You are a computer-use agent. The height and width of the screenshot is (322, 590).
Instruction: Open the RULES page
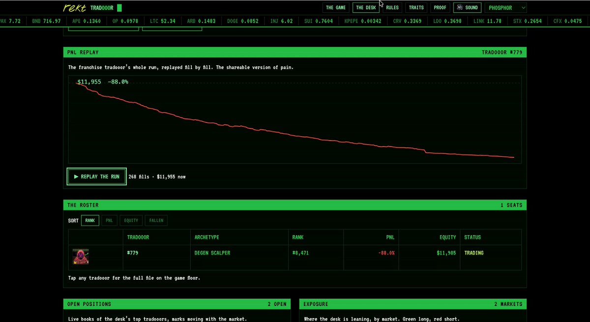tap(392, 8)
